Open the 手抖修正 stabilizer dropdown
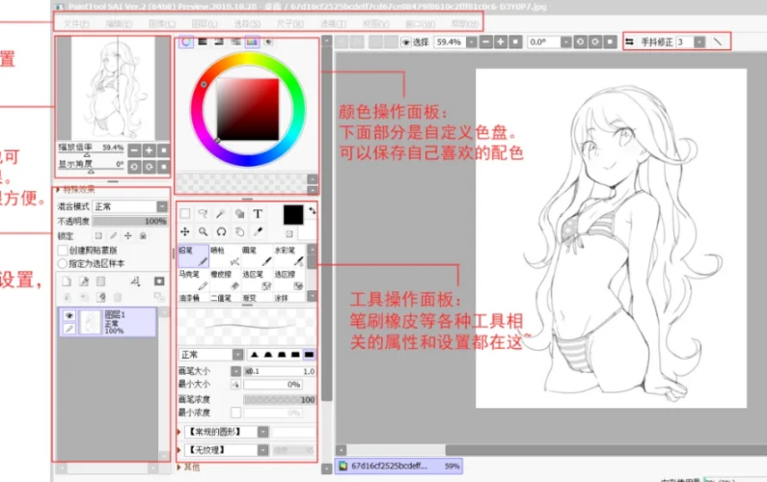This screenshot has height=482, width=767. point(699,42)
